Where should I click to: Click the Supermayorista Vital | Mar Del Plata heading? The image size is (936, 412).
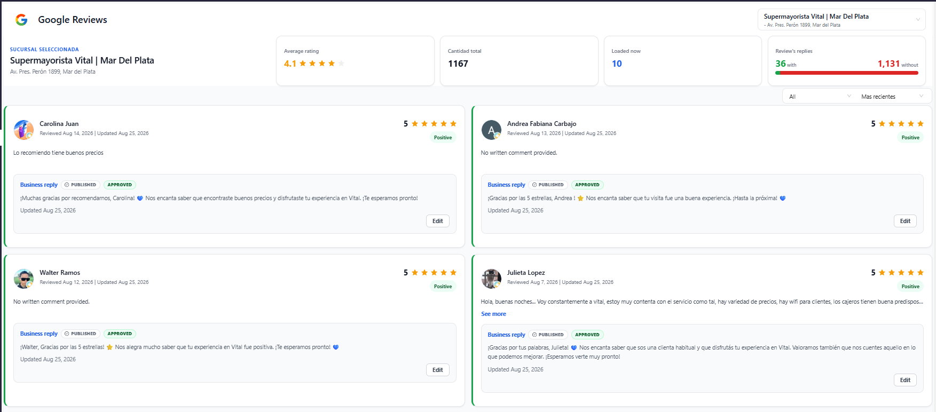pyautogui.click(x=82, y=60)
